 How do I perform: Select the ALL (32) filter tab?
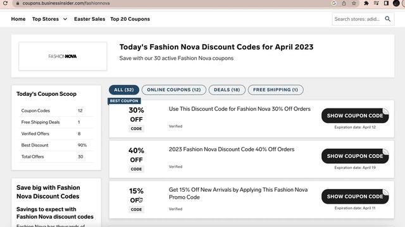124,90
